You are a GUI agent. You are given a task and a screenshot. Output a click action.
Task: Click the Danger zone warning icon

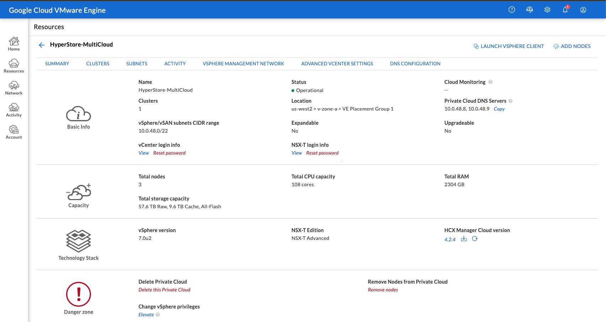click(79, 294)
